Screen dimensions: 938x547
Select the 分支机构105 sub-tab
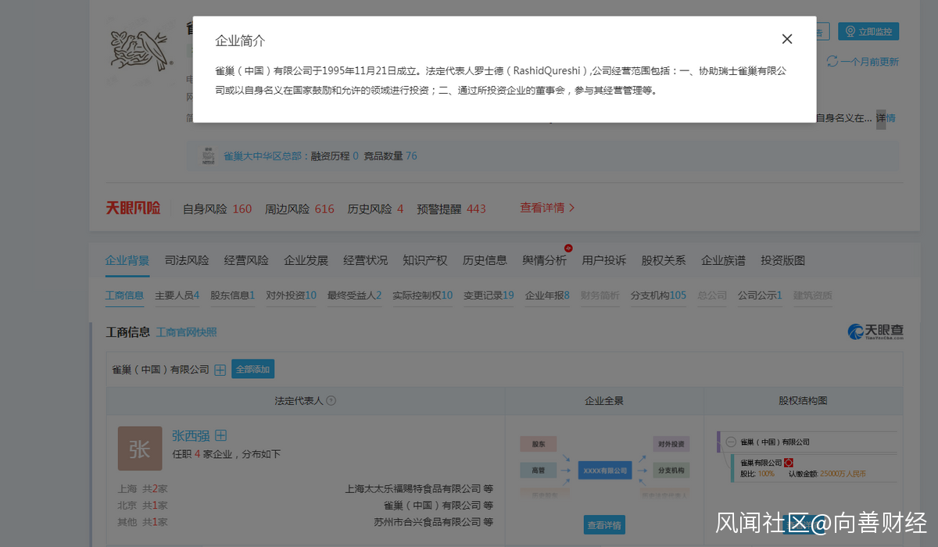659,295
